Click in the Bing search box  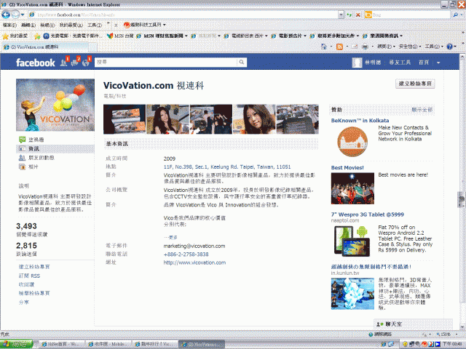click(x=411, y=15)
